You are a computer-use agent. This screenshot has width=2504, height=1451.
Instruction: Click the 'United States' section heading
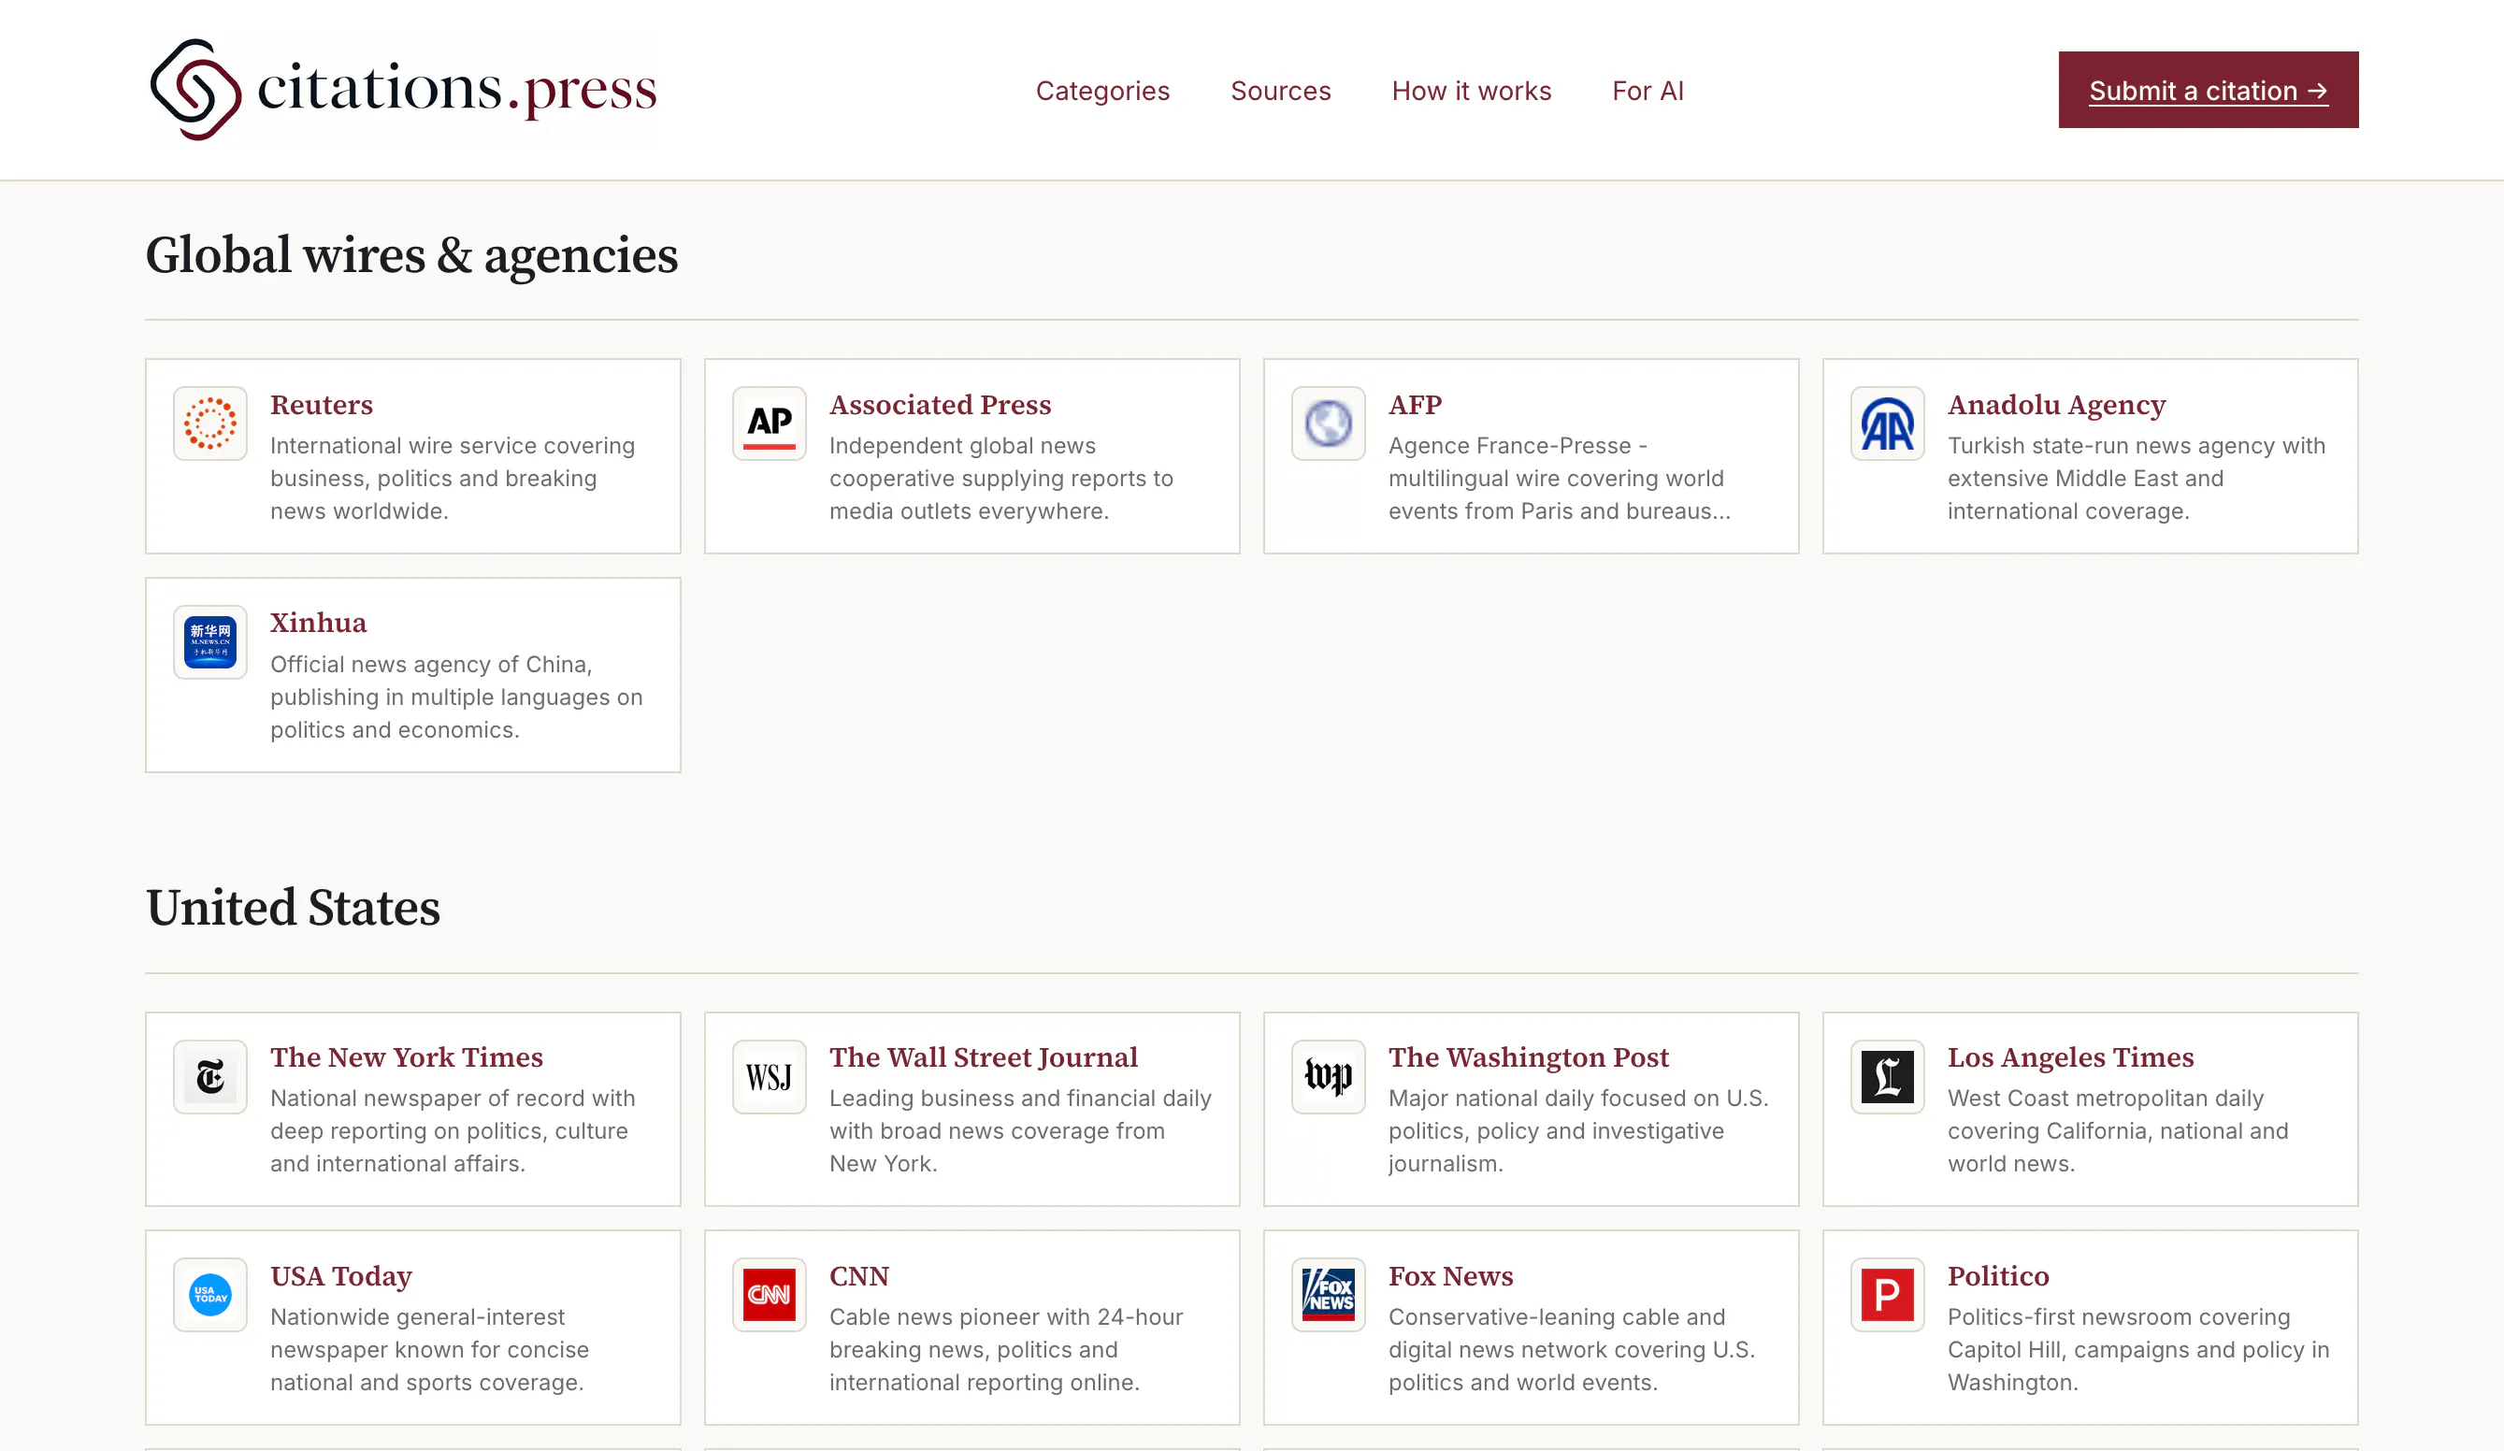(292, 908)
